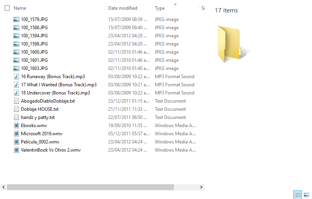The image size is (312, 199).
Task: Click the horizontal scrollbar's right arrow
Action: 201,187
